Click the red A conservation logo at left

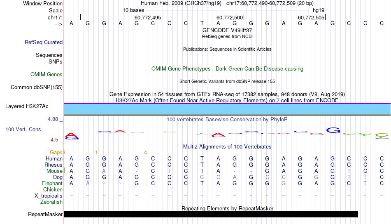click(72, 135)
